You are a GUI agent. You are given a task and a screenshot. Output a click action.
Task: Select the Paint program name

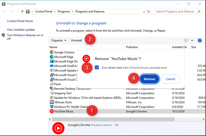click(x=58, y=84)
